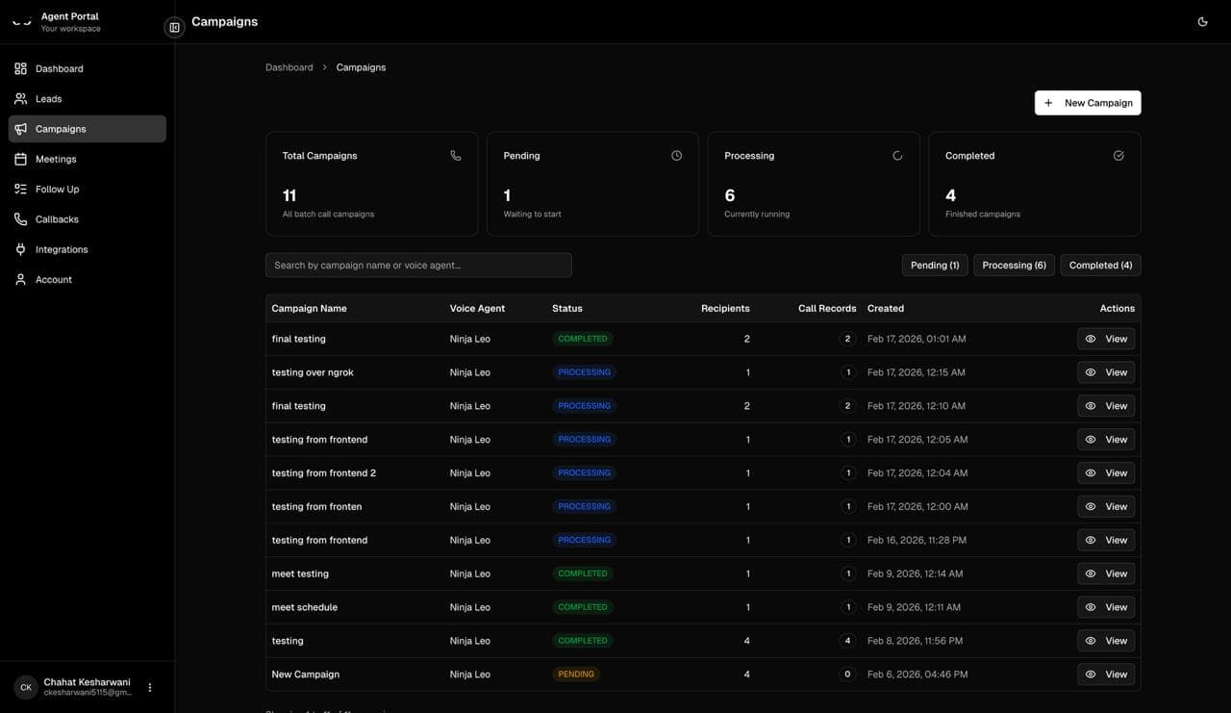Collapse the sidebar with the panel icon
Screen dimensions: 1231x713
173,26
